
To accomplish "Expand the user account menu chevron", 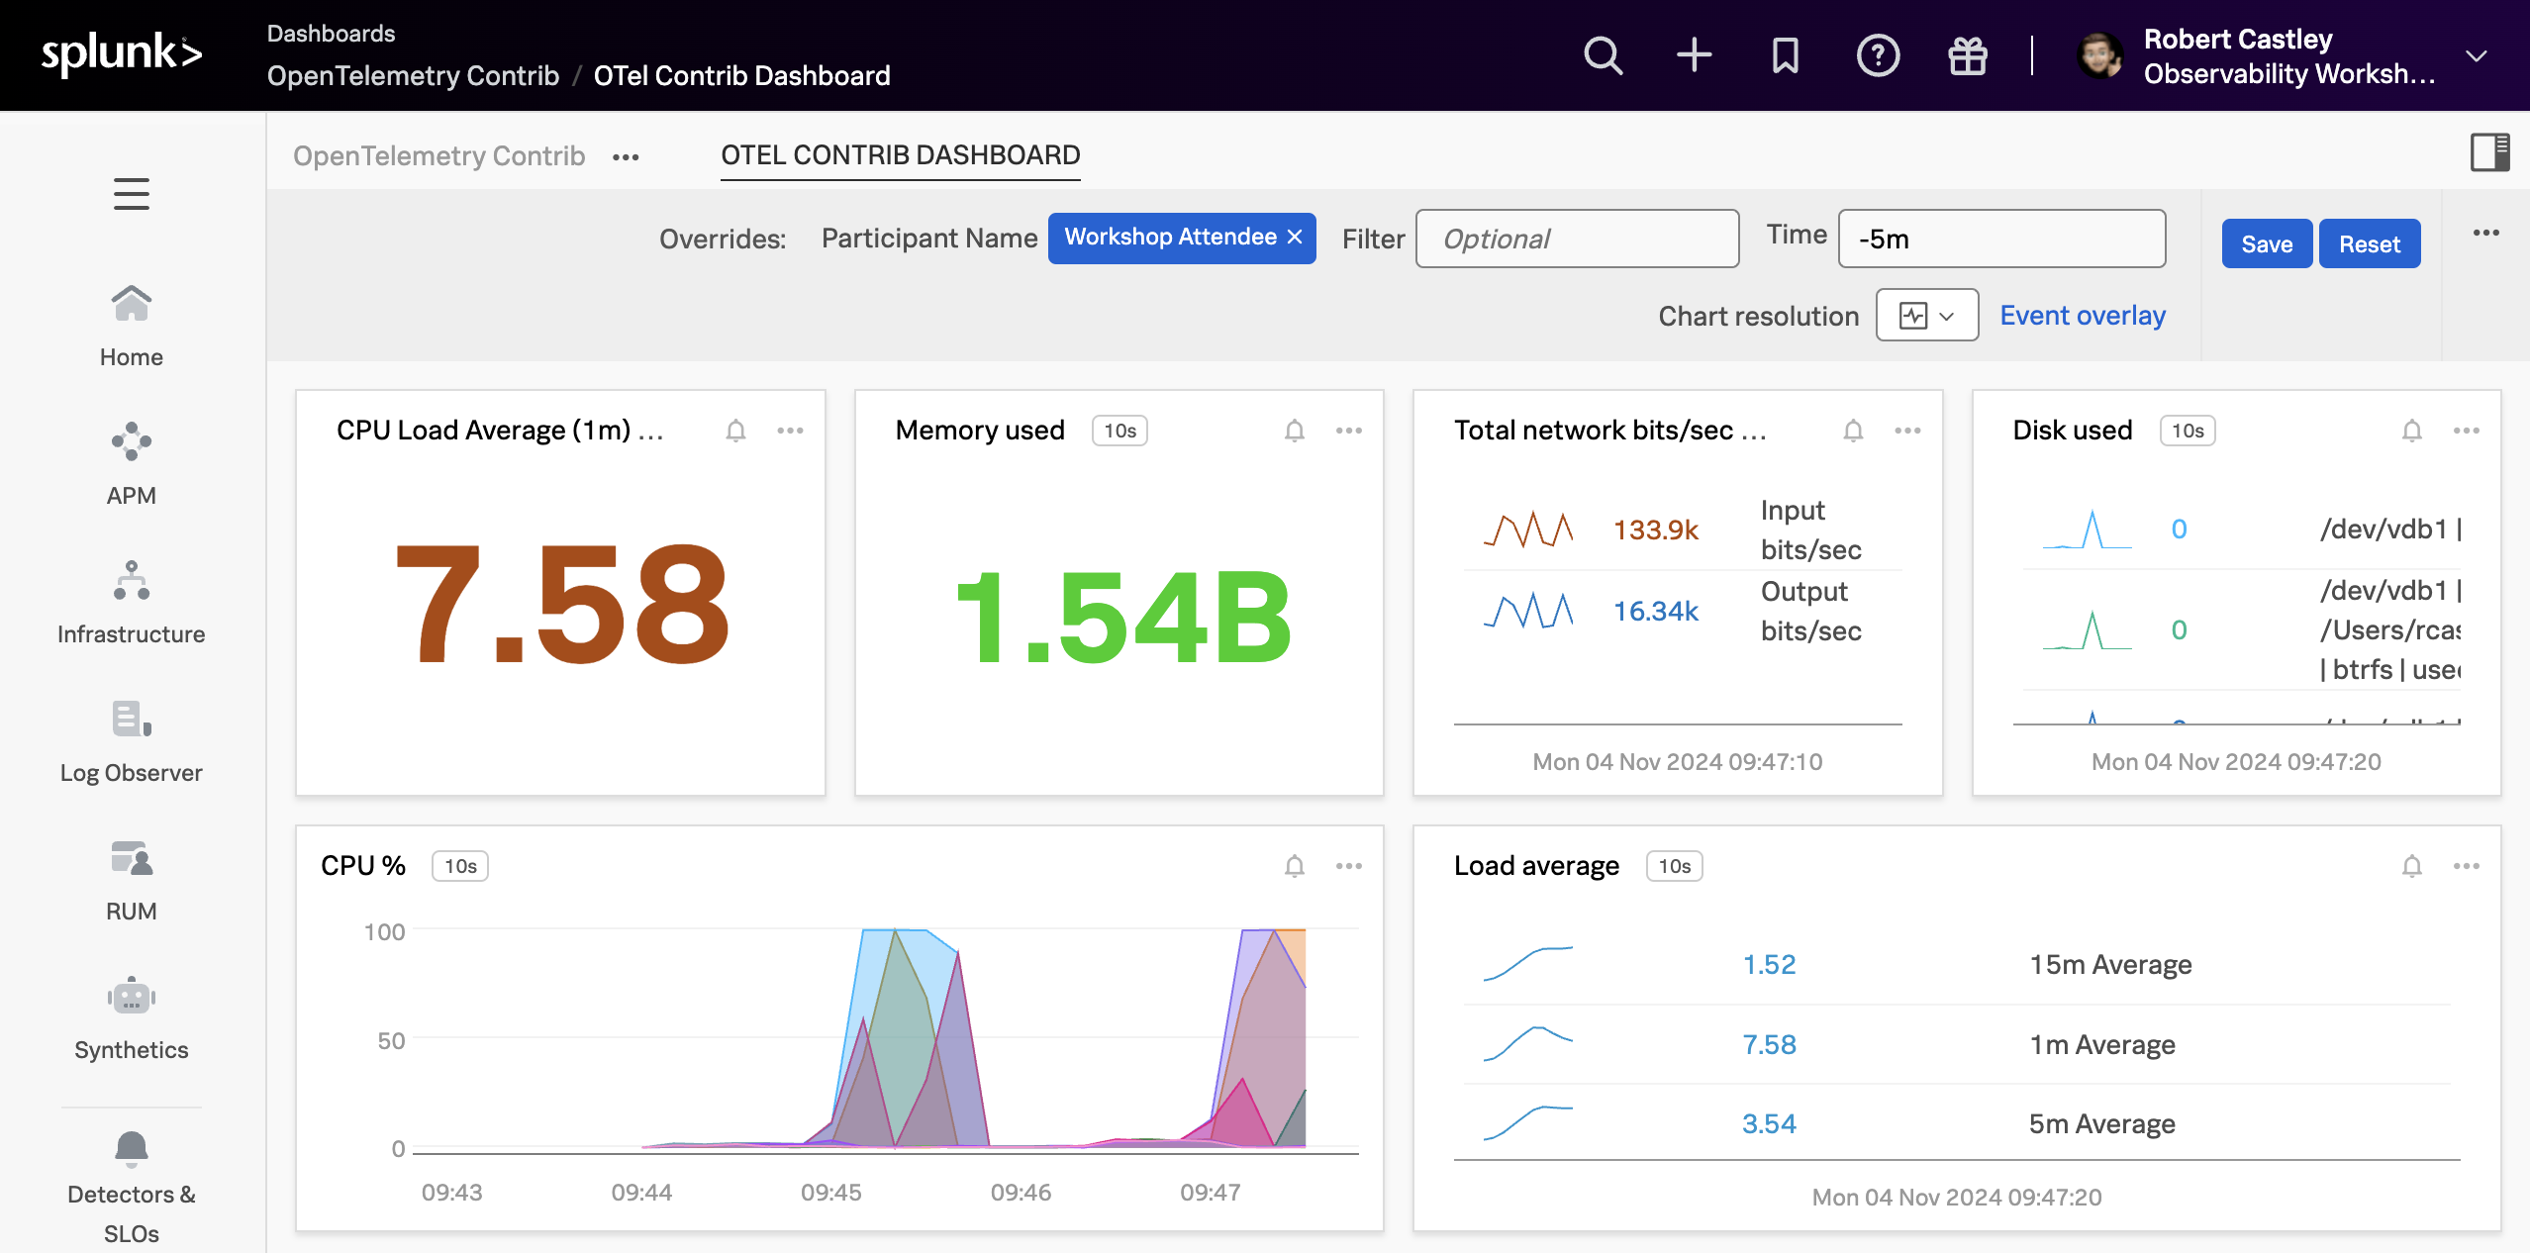I will 2475,55.
